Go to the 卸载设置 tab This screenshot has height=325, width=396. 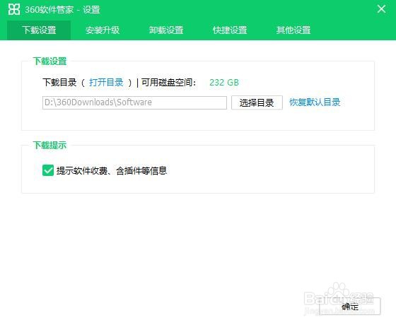(166, 30)
